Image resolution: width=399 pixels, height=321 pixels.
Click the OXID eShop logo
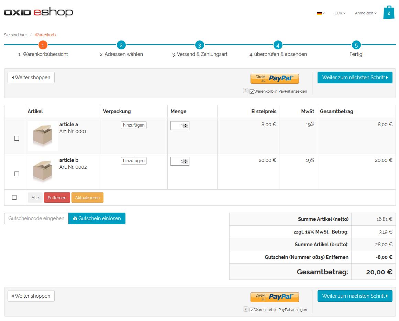point(38,13)
